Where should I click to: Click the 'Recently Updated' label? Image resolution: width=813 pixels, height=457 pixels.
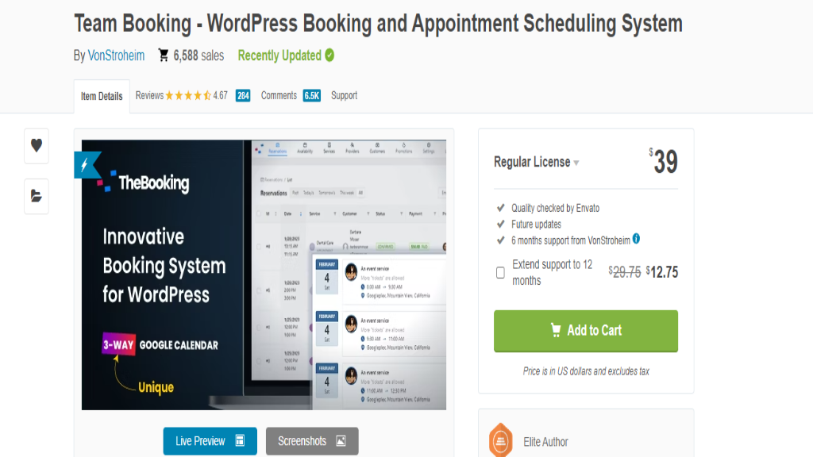click(279, 56)
